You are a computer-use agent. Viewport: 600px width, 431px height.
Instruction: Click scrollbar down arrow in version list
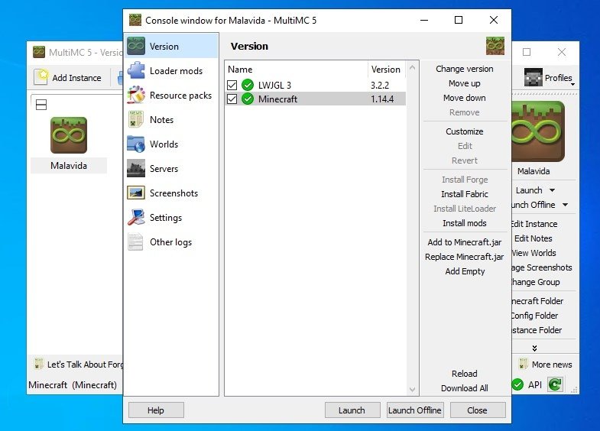[x=412, y=389]
